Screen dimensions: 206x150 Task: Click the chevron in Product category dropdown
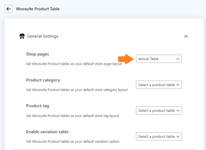(x=178, y=85)
